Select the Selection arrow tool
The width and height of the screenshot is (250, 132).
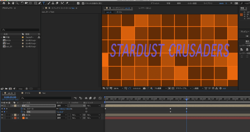click(9, 3)
